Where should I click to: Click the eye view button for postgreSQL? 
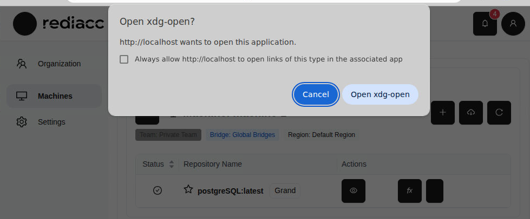click(354, 190)
